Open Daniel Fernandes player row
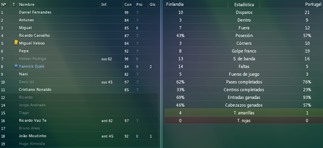Screen dimensions: 323x148 click(x=79, y=12)
